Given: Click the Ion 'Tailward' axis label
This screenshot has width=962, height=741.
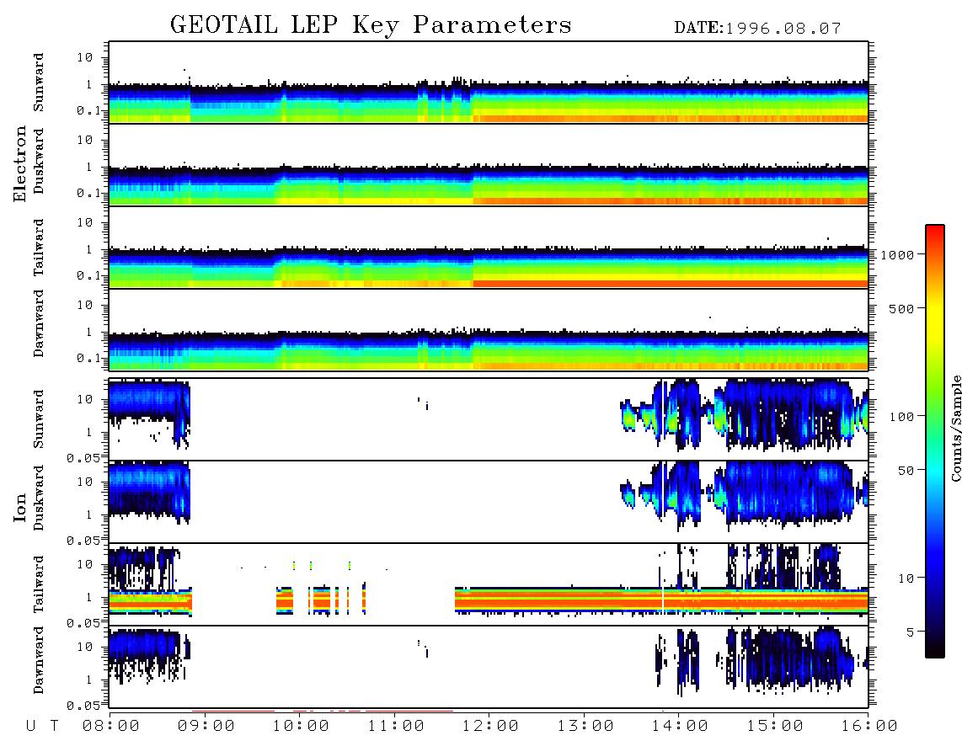Looking at the screenshot, I should point(39,584).
